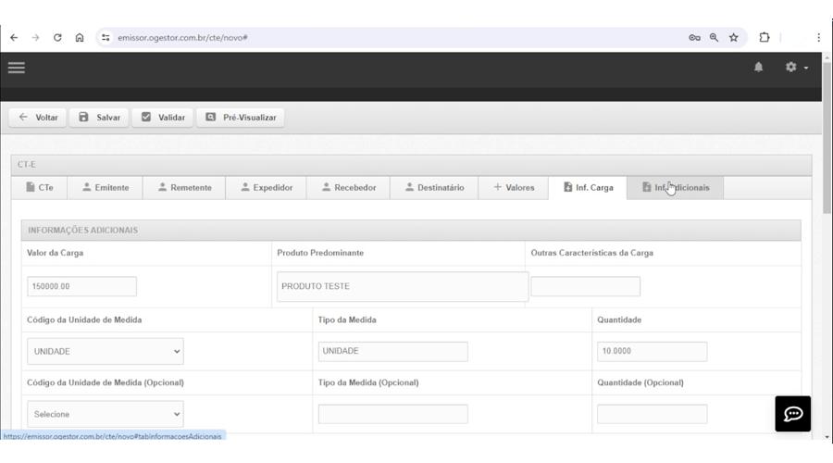Click the browser home icon

tap(80, 38)
